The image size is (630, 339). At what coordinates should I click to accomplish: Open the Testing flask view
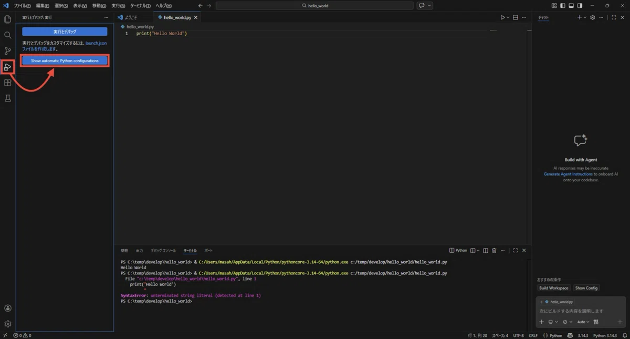[7, 98]
